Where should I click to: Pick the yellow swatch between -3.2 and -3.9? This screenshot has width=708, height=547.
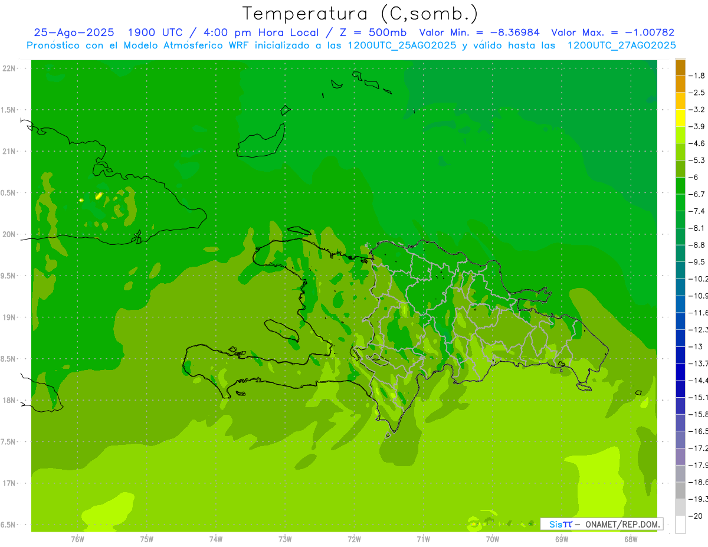click(x=680, y=118)
